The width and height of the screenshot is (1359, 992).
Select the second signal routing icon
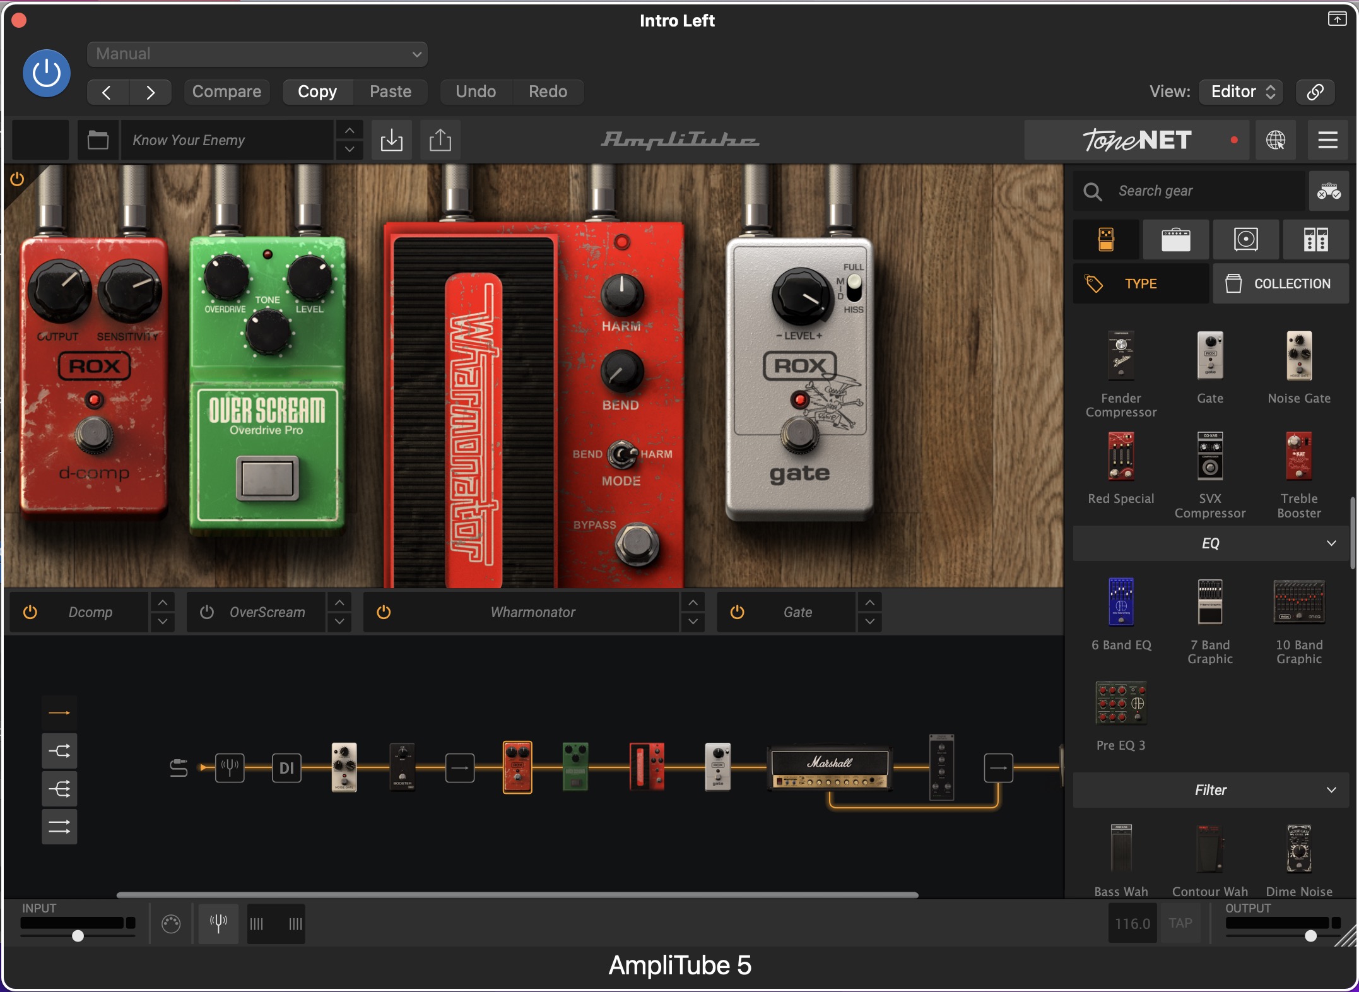59,751
